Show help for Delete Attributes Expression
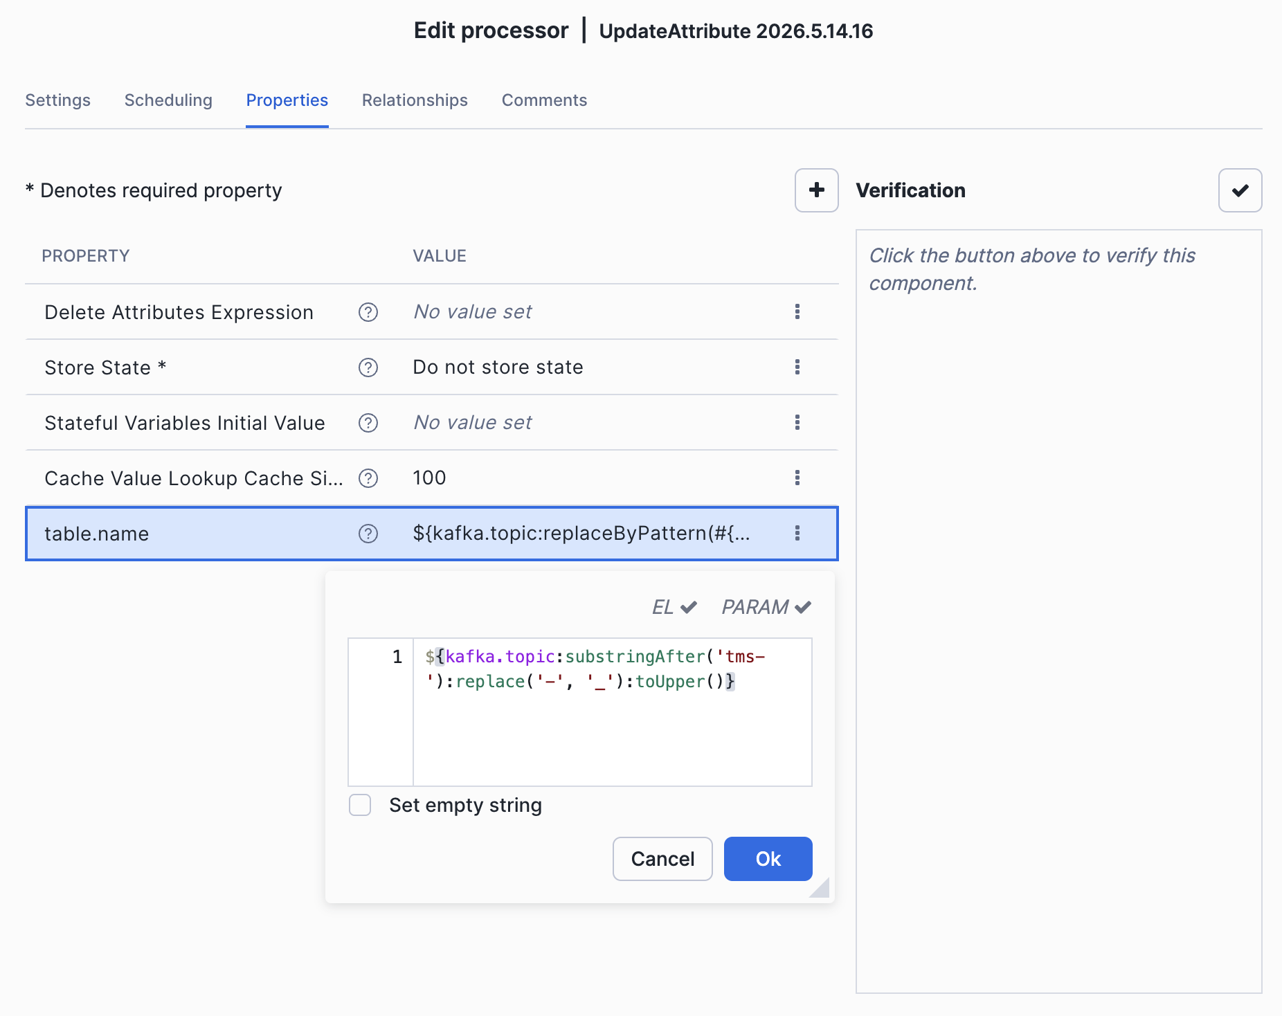This screenshot has width=1282, height=1016. click(368, 312)
